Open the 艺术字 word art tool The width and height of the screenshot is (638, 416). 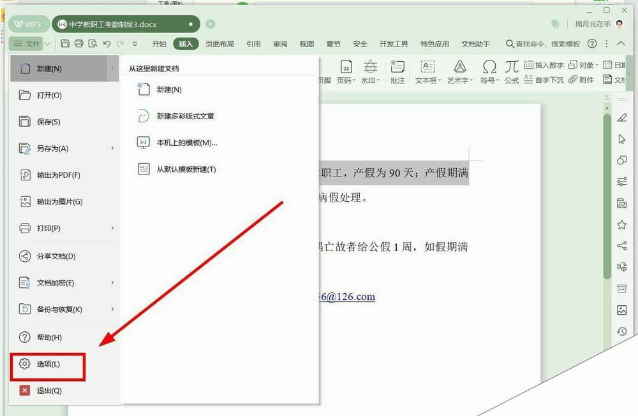460,72
